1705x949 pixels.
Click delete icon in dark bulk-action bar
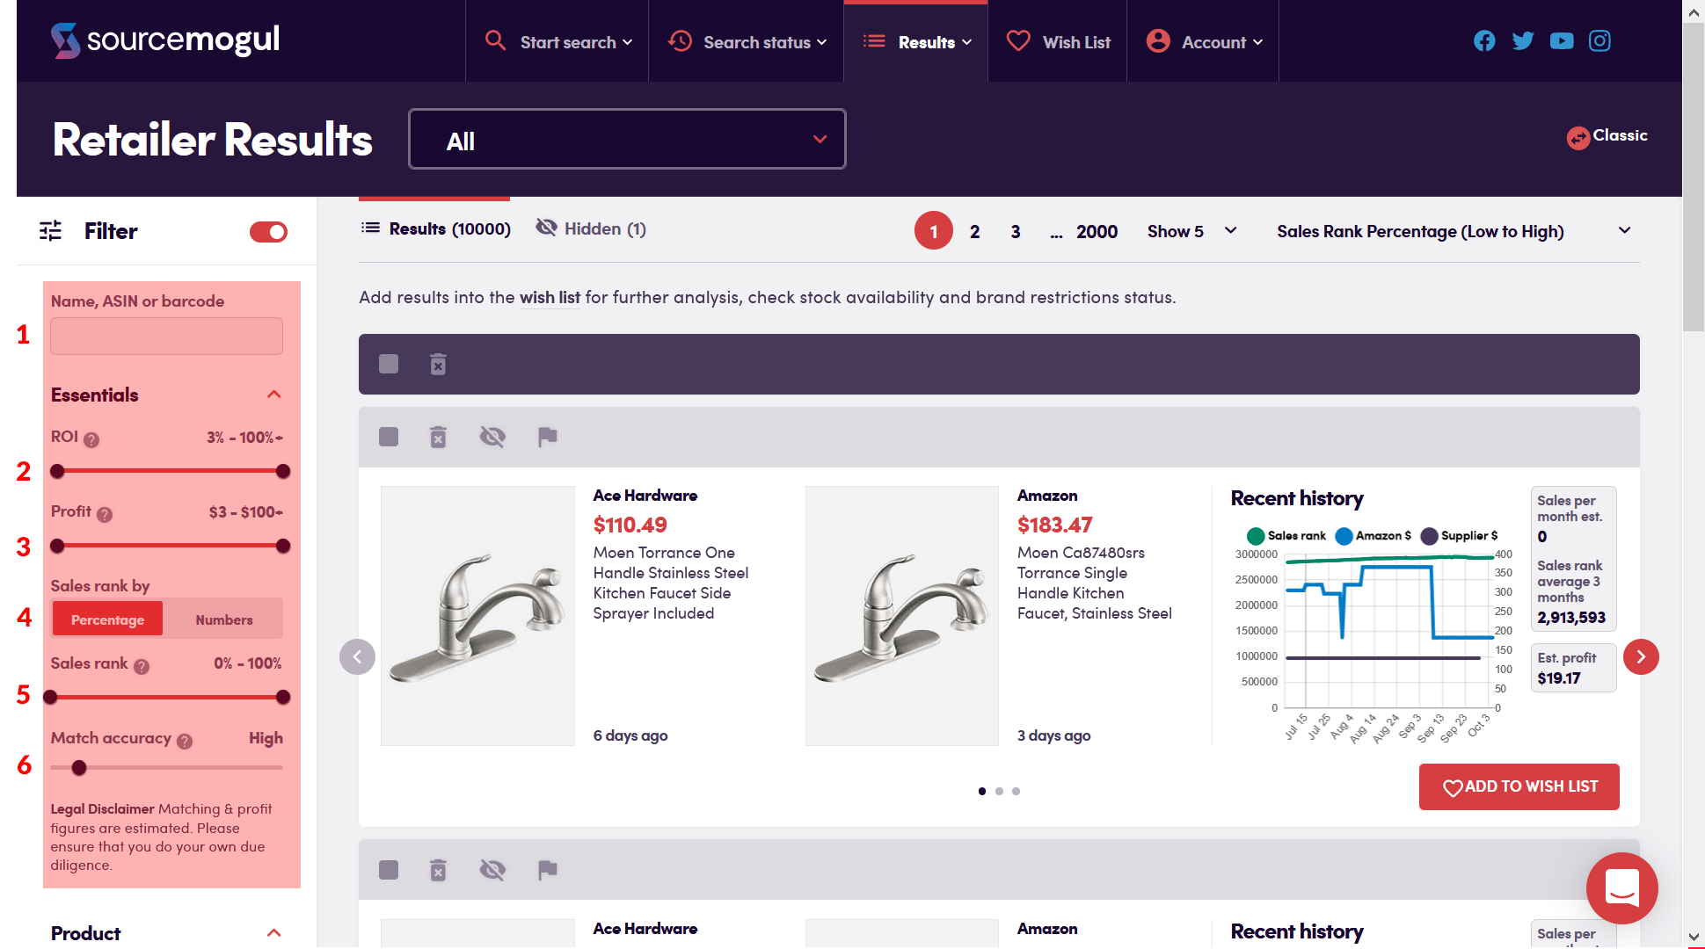[x=438, y=364]
